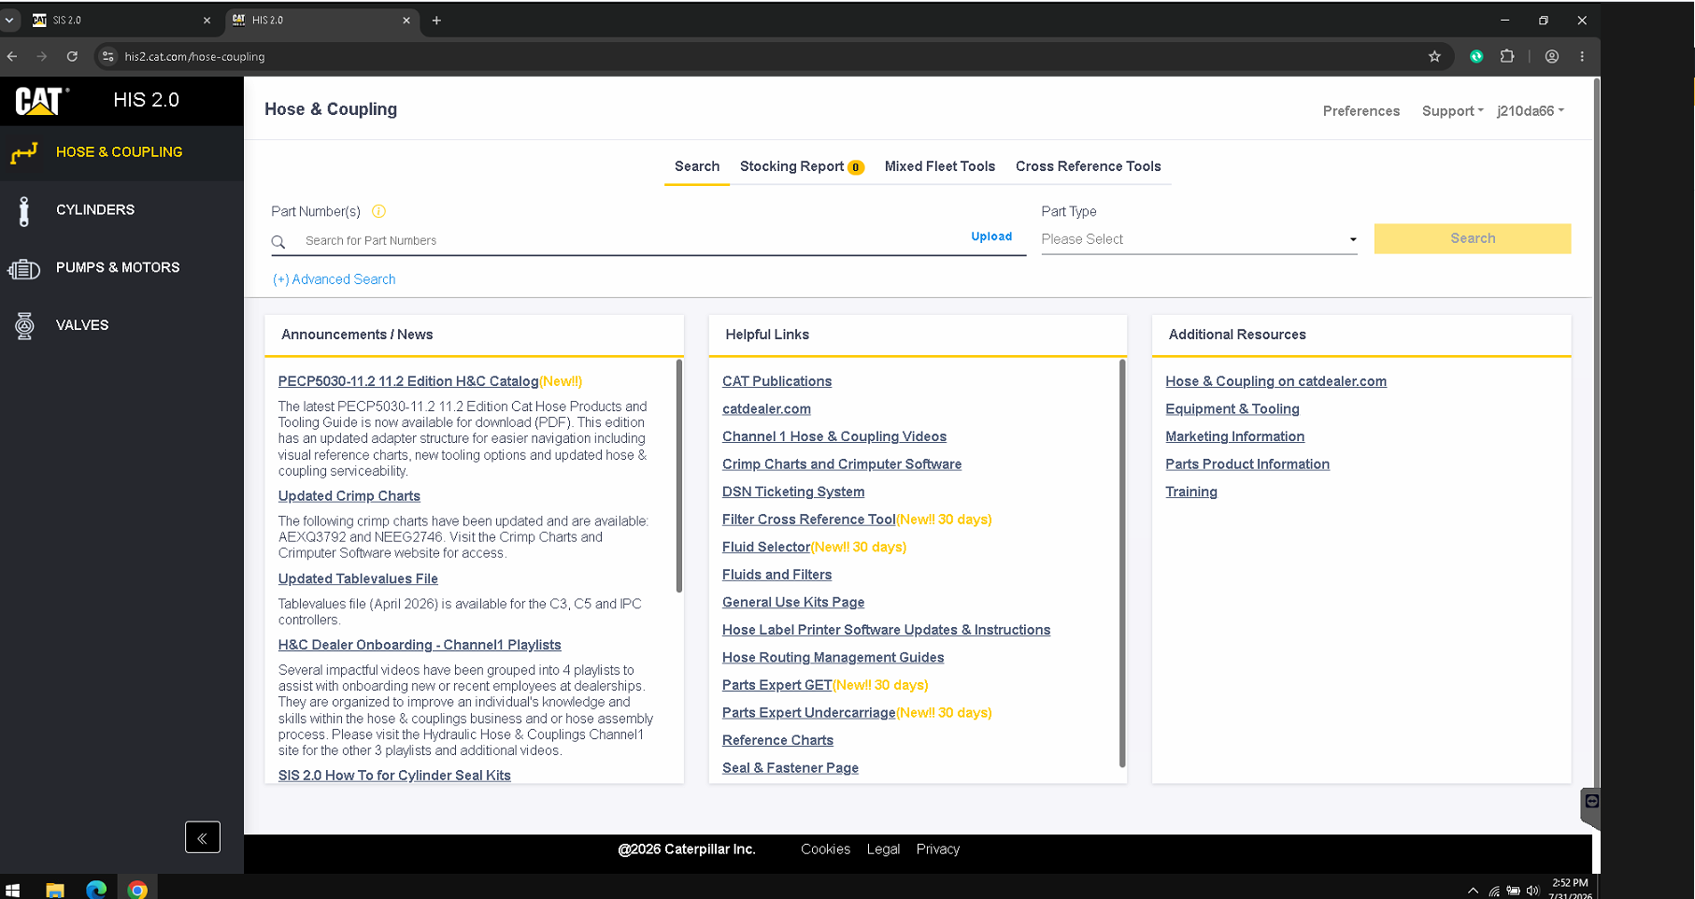Open the CAT Publications link
This screenshot has height=899, width=1695.
[776, 381]
